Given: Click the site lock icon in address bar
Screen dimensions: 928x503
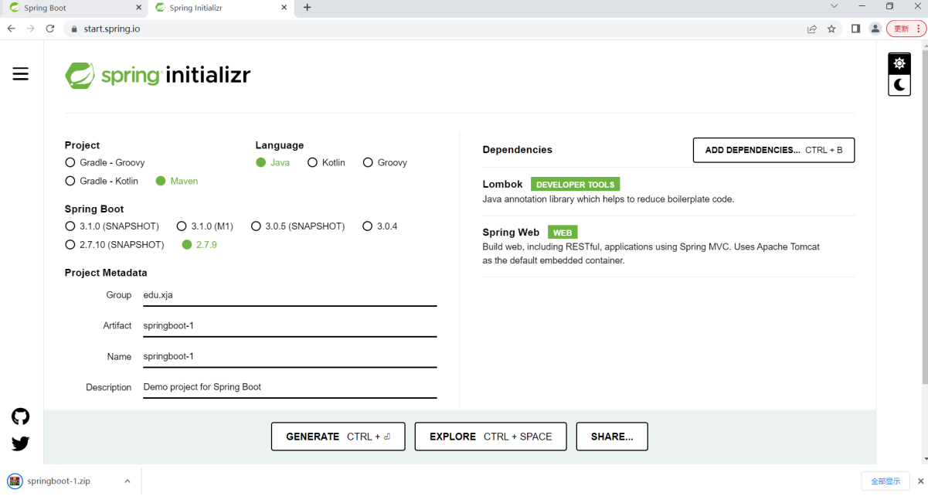Looking at the screenshot, I should coord(74,29).
